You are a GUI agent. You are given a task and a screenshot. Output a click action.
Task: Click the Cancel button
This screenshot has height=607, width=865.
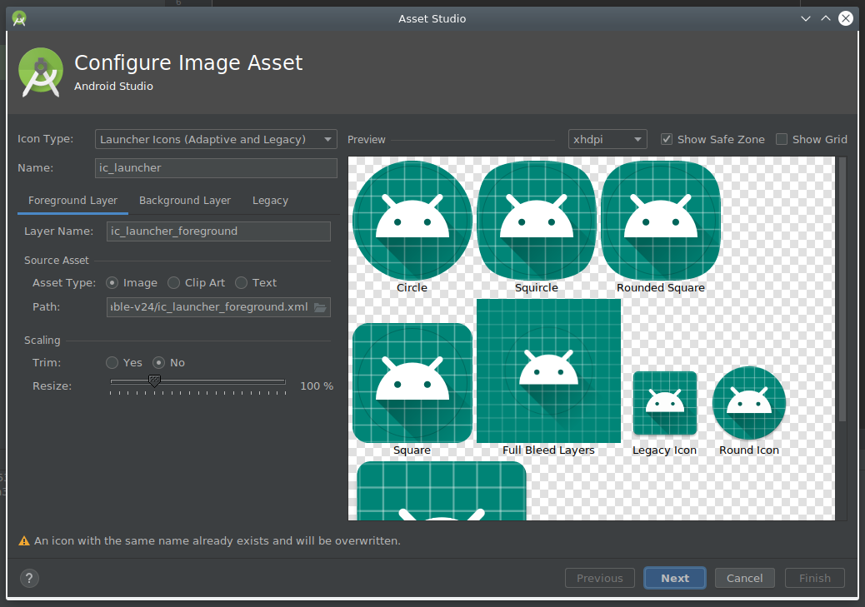(x=744, y=578)
